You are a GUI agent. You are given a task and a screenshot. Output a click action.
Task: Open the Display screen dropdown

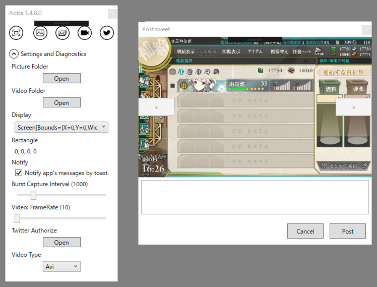(x=61, y=127)
